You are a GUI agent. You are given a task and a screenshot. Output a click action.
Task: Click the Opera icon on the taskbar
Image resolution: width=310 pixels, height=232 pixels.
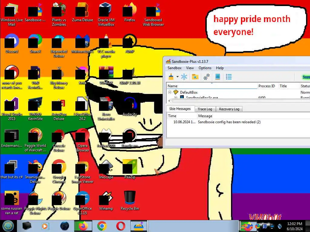pos(120,226)
